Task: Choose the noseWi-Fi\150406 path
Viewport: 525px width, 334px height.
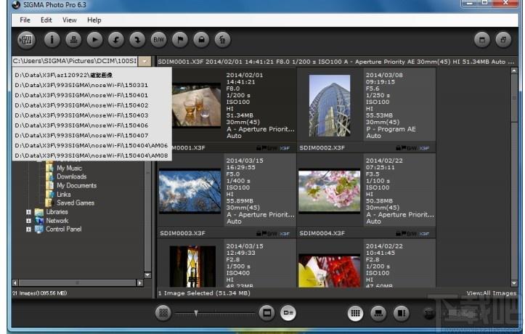Action: (x=92, y=125)
